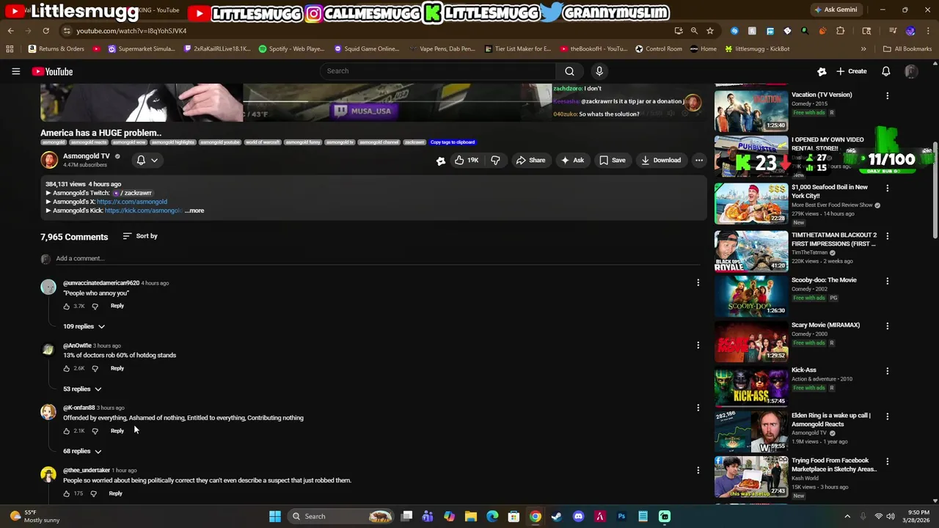The width and height of the screenshot is (939, 528).
Task: Open options menu for @K-onfan88 comment
Action: pyautogui.click(x=698, y=407)
